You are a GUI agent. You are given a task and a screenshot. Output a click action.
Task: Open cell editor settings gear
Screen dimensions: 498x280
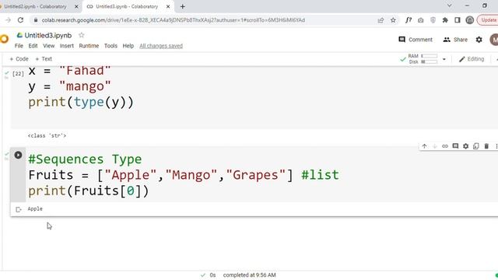tap(465, 146)
